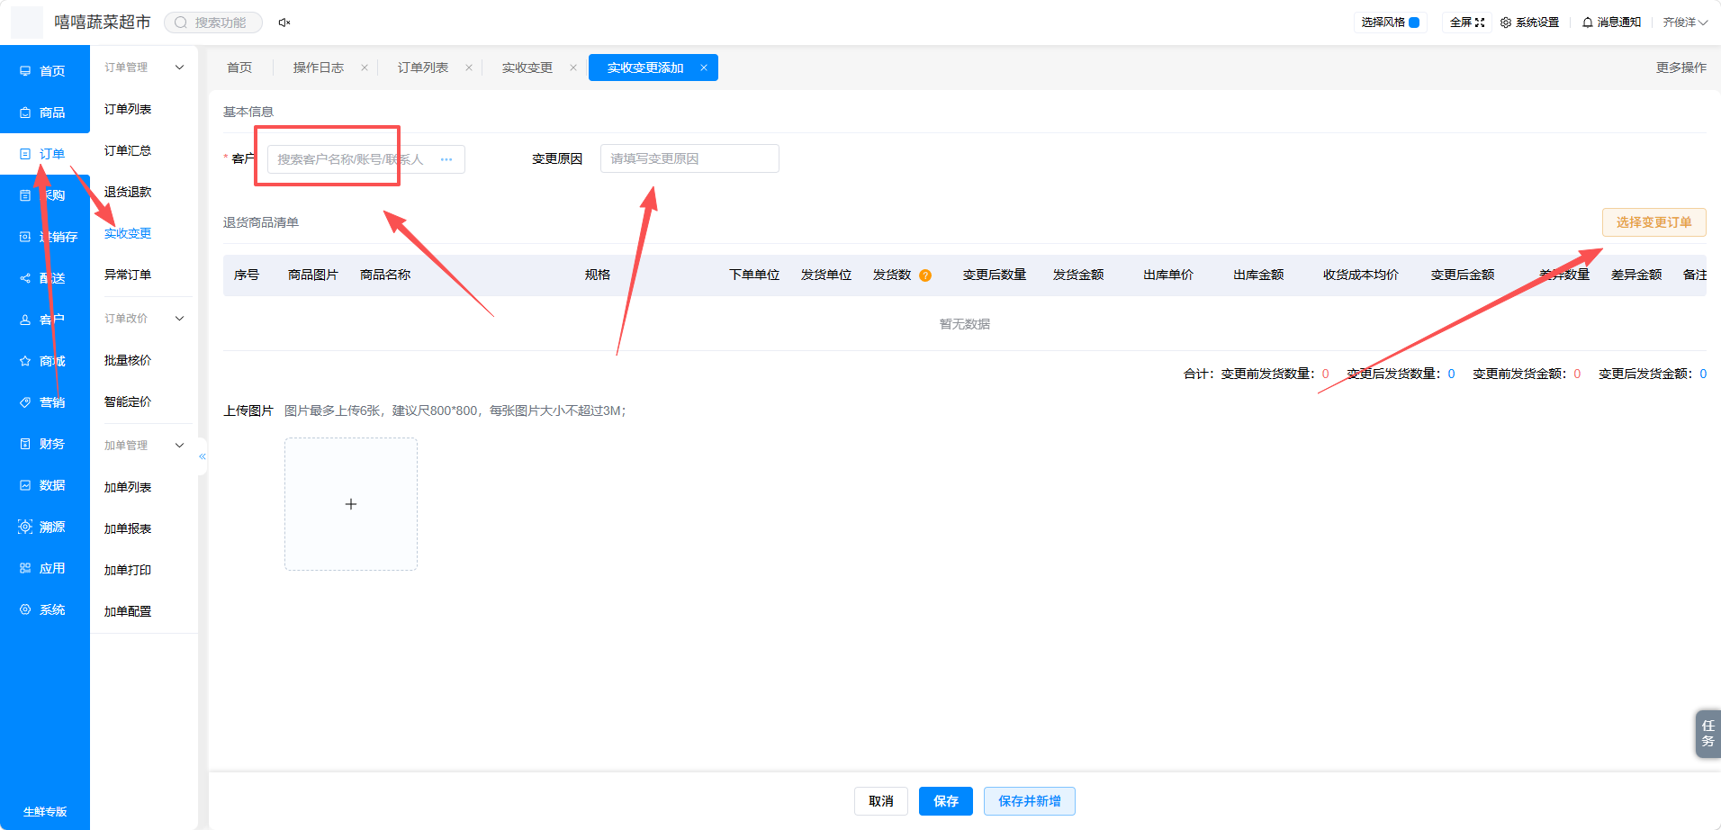
Task: Open the 应用 apps sidebar module
Action: pyautogui.click(x=44, y=568)
